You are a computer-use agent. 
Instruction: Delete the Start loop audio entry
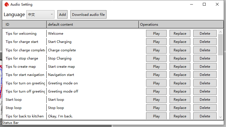205,100
